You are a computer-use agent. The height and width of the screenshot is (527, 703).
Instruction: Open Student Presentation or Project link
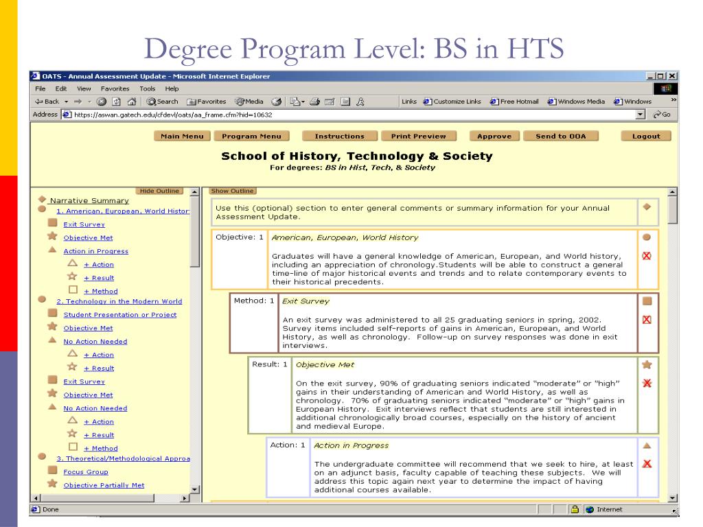click(119, 315)
